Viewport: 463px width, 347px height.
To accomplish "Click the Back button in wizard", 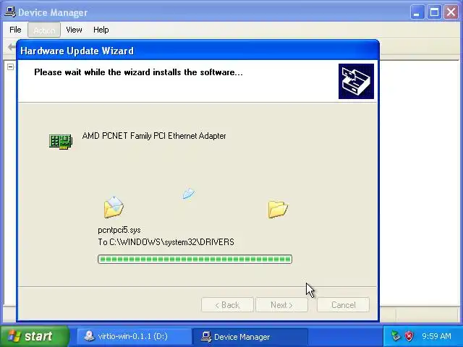I will click(x=227, y=305).
